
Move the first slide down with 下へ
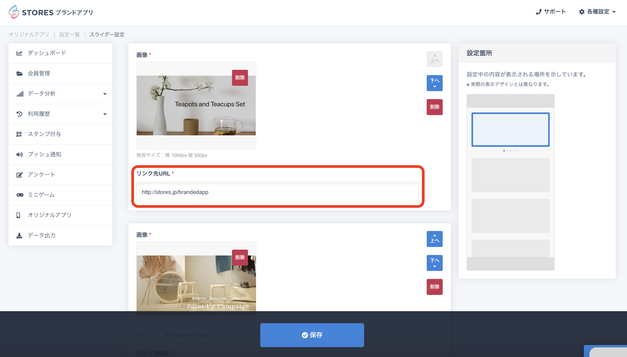click(434, 83)
